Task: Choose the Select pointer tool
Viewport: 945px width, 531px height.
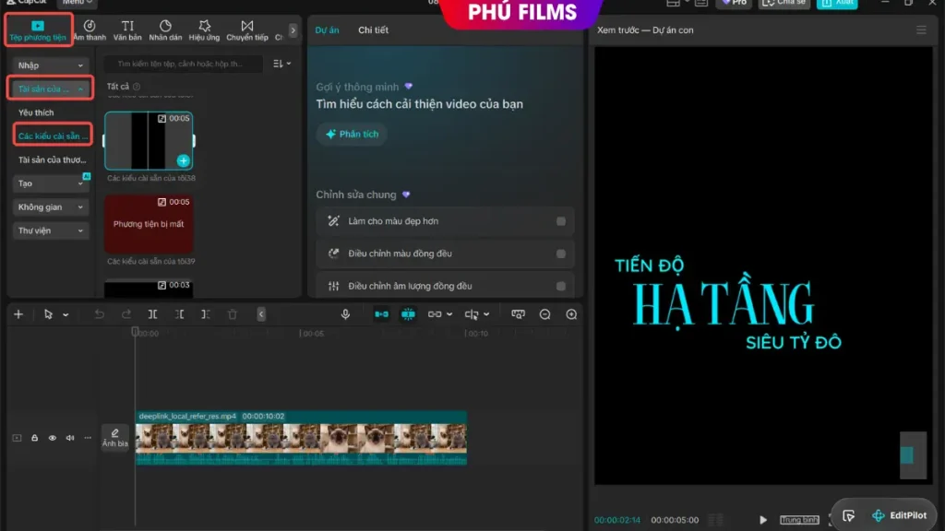Action: click(x=48, y=314)
